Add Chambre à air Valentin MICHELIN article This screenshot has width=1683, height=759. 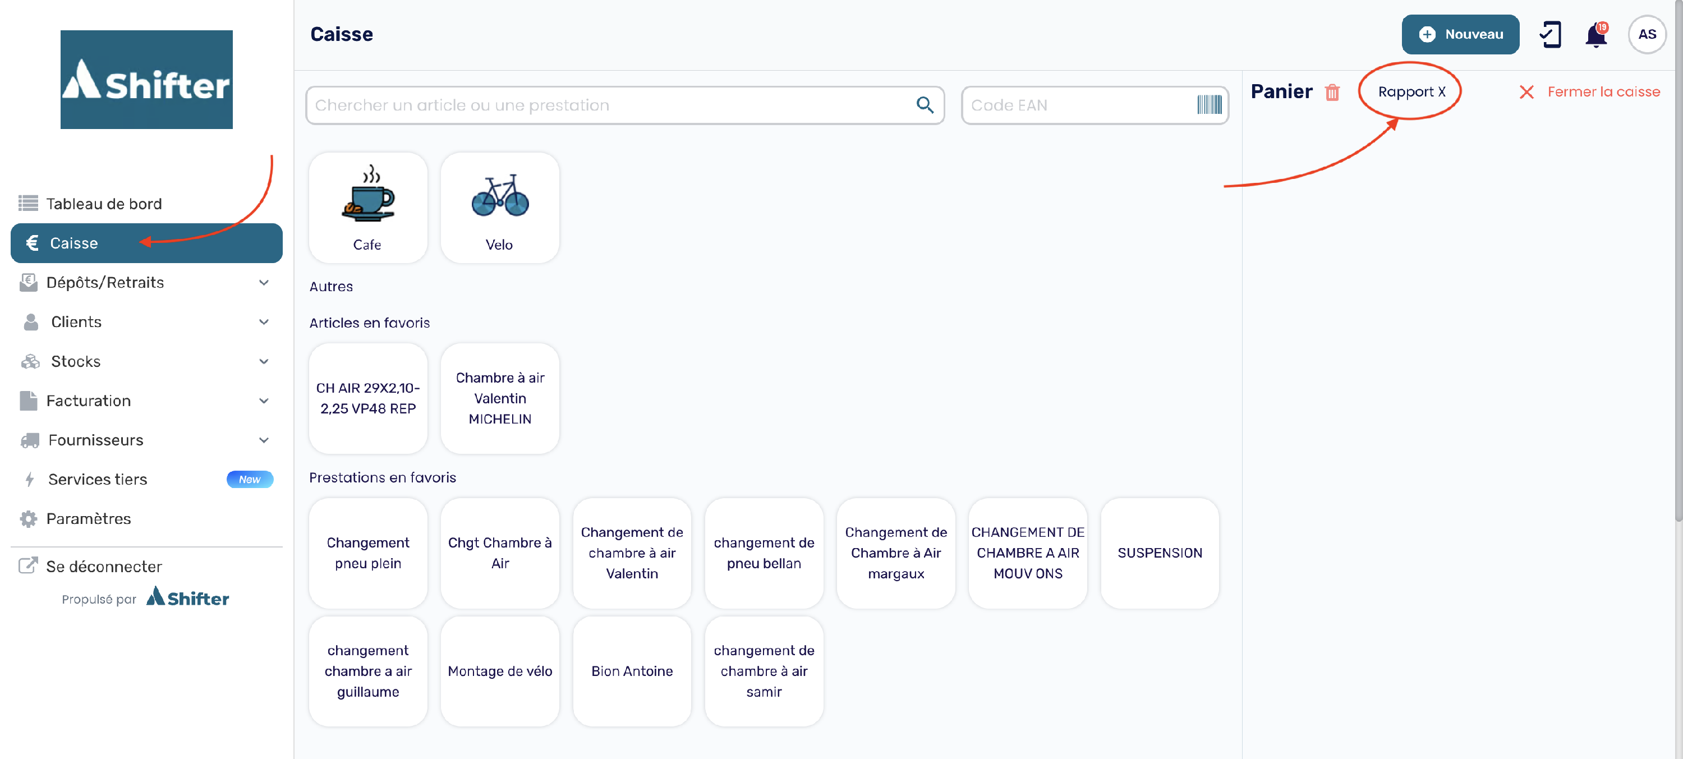500,398
